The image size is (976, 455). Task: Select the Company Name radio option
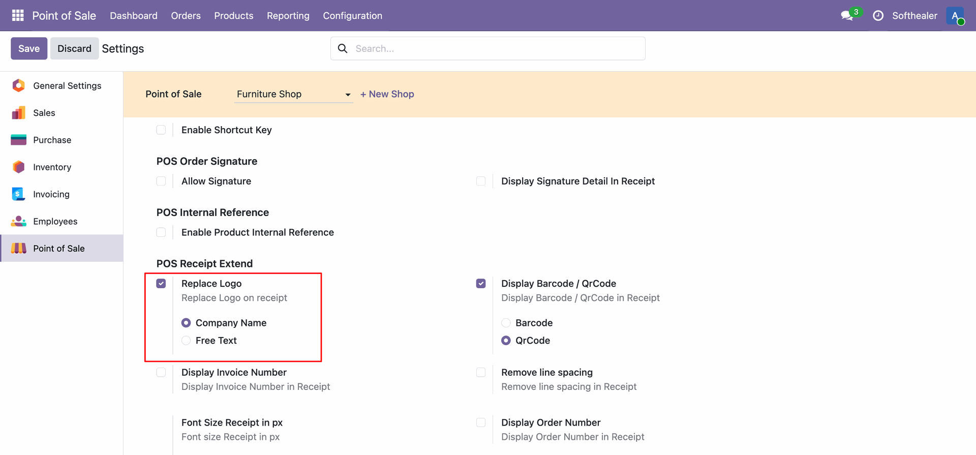(x=186, y=323)
